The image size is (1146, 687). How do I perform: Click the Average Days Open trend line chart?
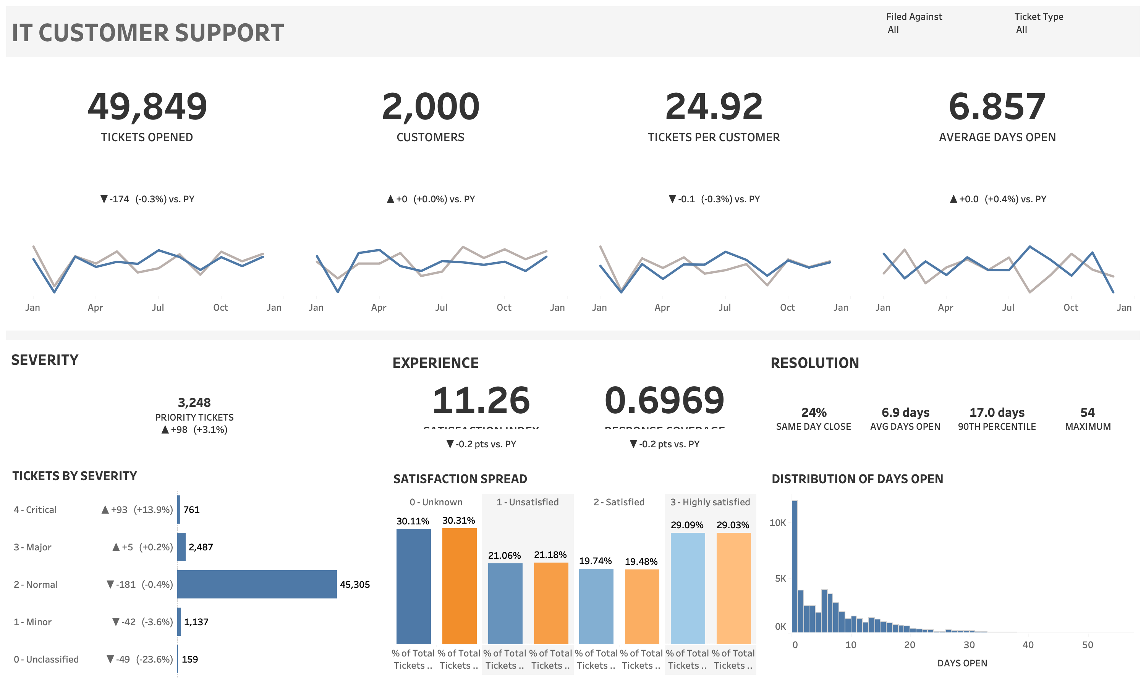[x=998, y=269]
